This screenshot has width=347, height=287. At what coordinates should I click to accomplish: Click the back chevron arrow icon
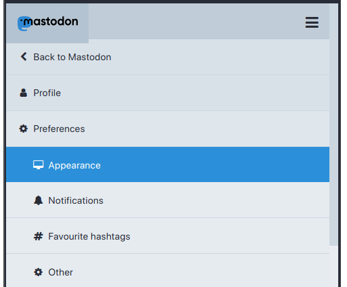(24, 57)
